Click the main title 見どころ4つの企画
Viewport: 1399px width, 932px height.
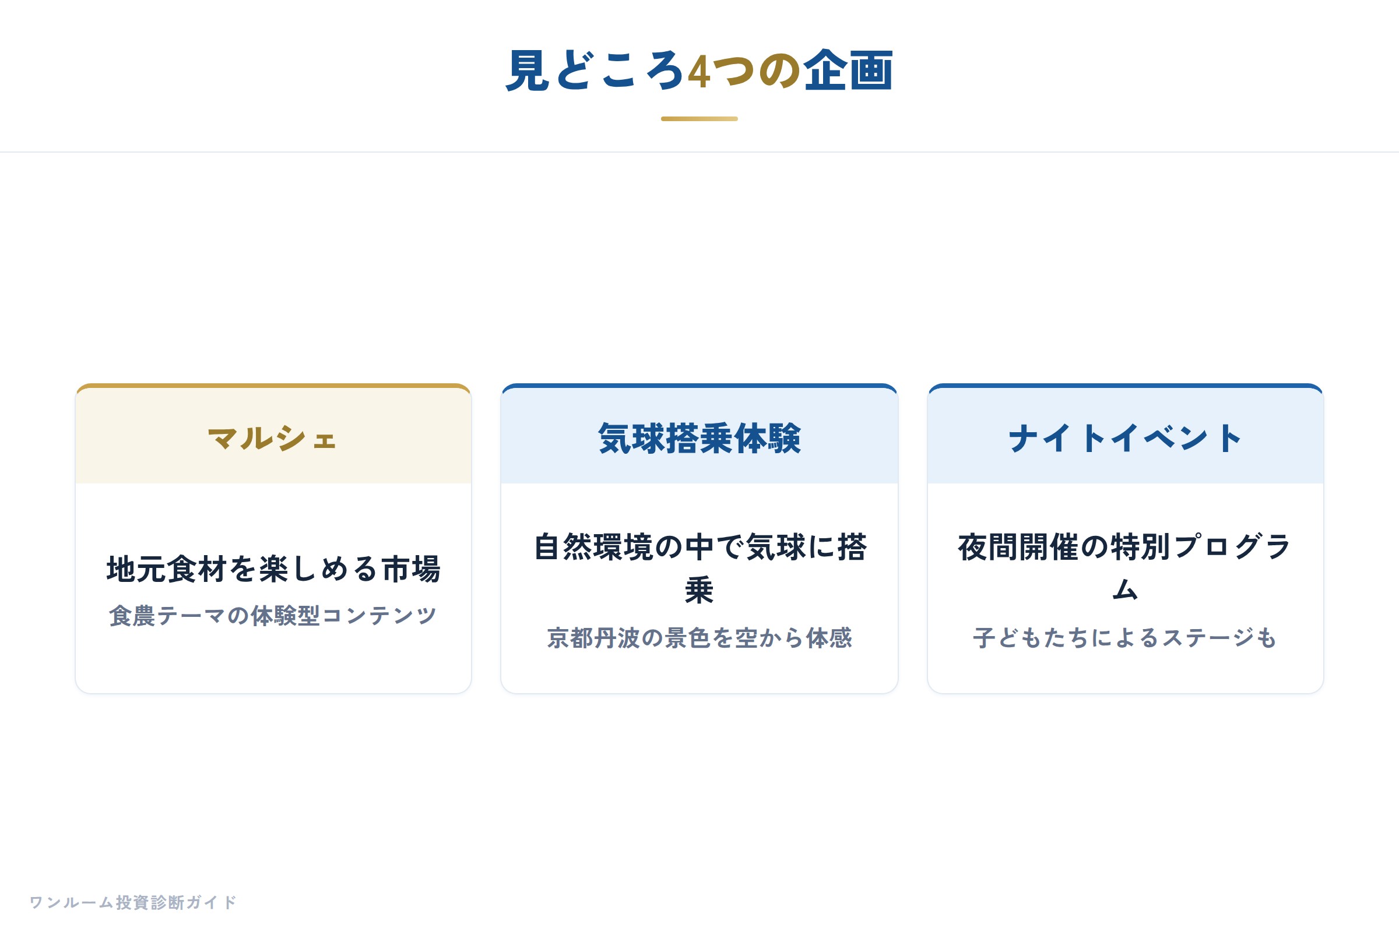[699, 70]
